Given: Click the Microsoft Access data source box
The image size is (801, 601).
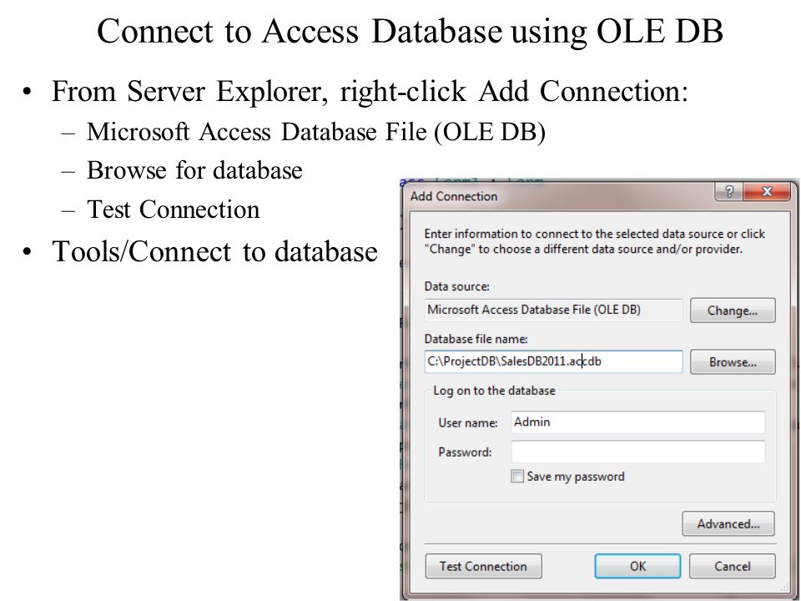Looking at the screenshot, I should coord(553,310).
